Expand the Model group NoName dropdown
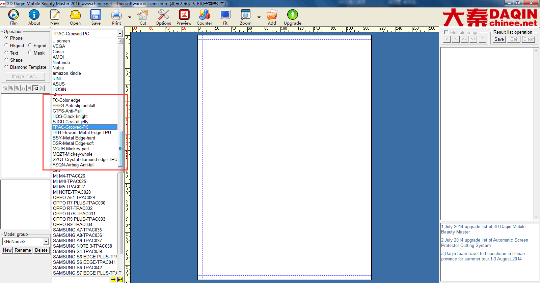The width and height of the screenshot is (540, 283). pyautogui.click(x=46, y=242)
